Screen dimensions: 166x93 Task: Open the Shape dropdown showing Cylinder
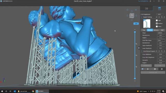(x=161, y=33)
